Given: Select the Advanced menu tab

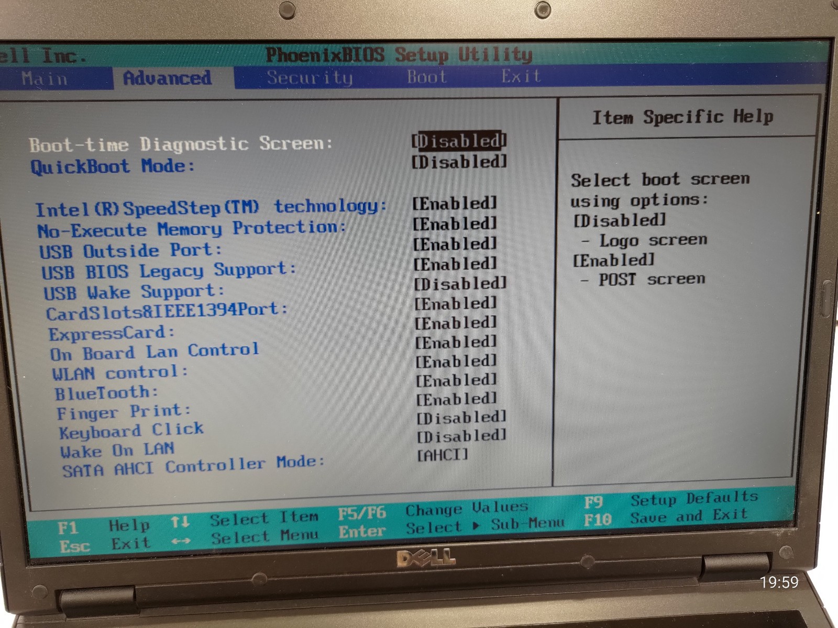Looking at the screenshot, I should tap(167, 78).
